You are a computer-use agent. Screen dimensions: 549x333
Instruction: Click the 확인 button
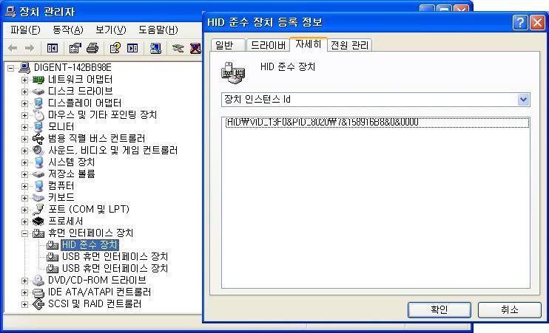pos(439,309)
